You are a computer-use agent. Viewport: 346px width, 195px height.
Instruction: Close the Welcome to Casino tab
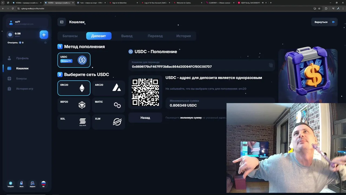pyautogui.click(x=202, y=3)
